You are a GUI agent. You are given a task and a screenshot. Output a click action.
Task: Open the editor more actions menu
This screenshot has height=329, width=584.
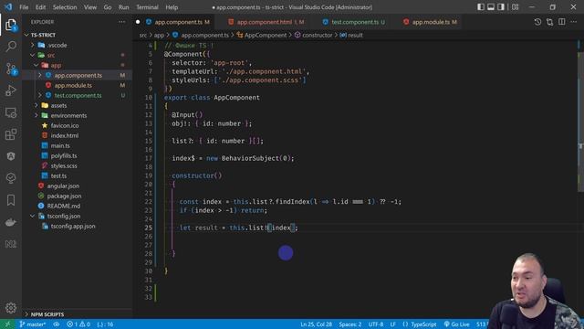(x=574, y=22)
